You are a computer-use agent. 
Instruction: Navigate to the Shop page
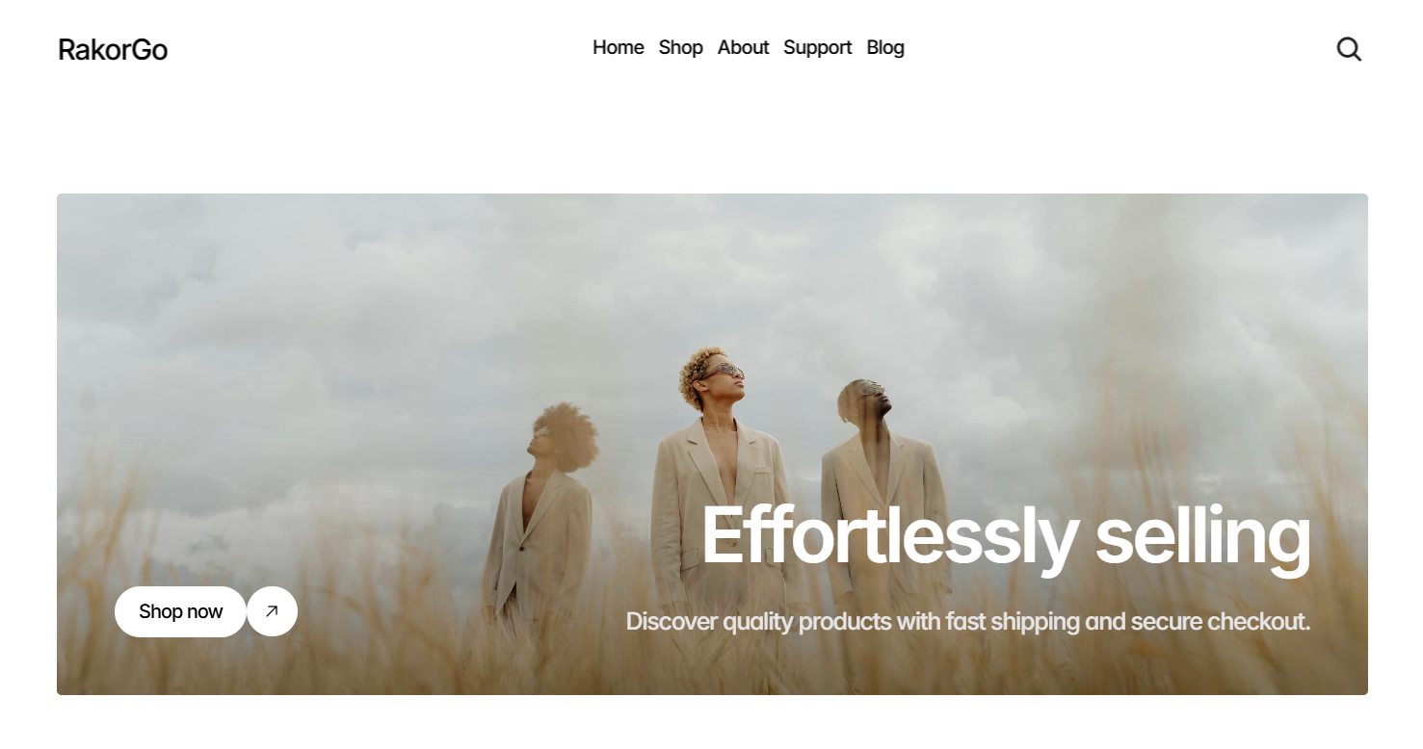[x=680, y=47]
